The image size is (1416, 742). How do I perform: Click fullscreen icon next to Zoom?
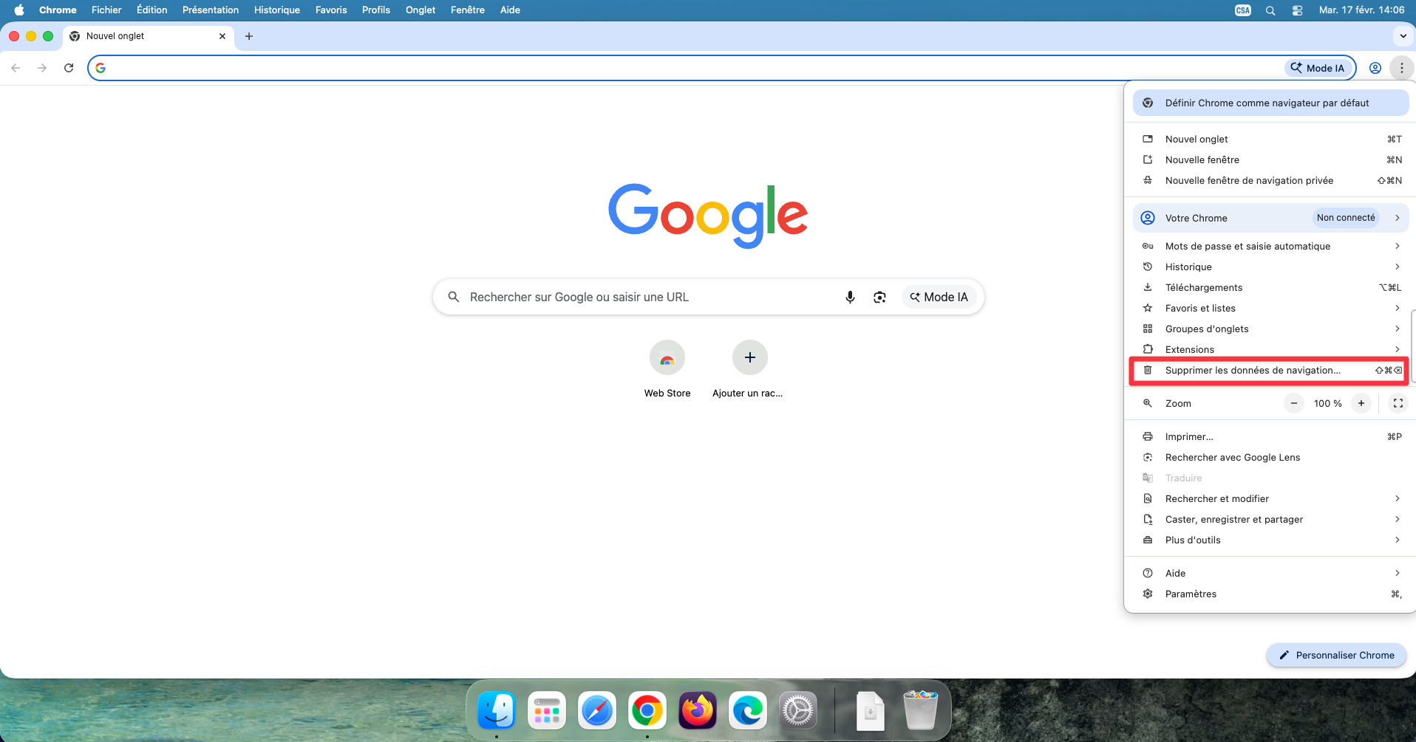(x=1398, y=403)
